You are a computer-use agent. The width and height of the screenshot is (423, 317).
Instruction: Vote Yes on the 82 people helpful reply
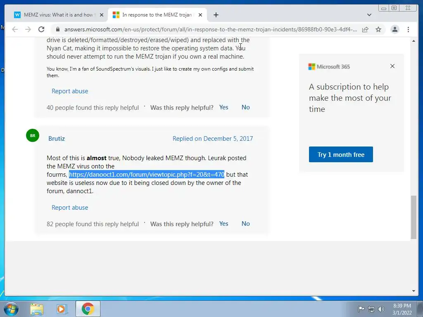pos(223,224)
